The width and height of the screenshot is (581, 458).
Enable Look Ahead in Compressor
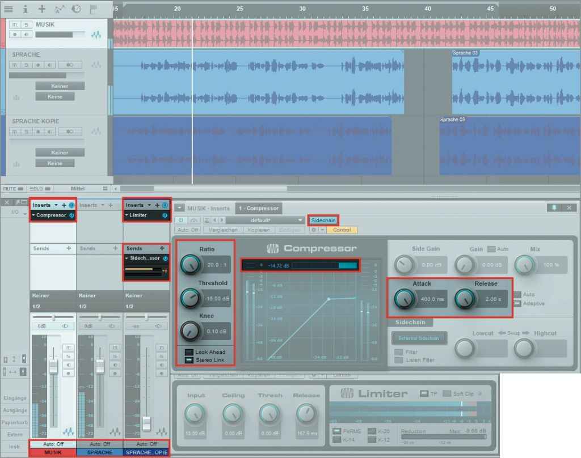[x=189, y=352]
